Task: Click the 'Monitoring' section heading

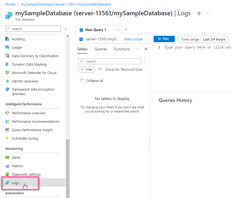Action: click(14, 148)
